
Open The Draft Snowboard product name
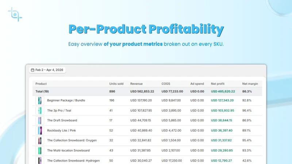point(62,120)
